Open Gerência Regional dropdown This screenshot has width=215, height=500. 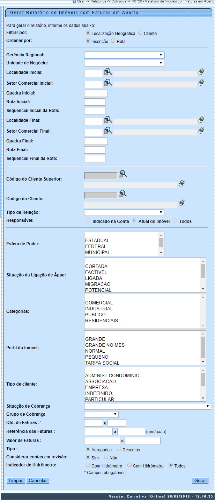(124, 55)
